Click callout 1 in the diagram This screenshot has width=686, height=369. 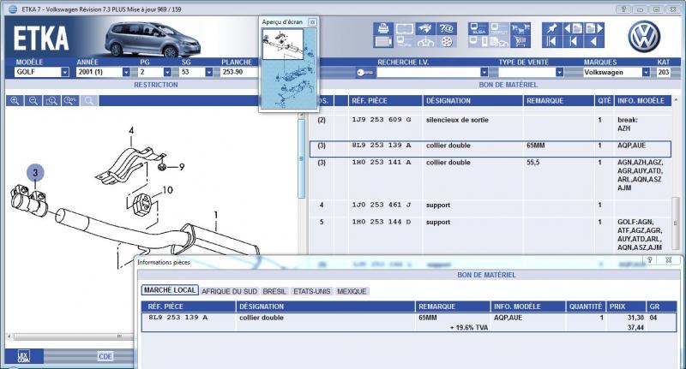[216, 214]
